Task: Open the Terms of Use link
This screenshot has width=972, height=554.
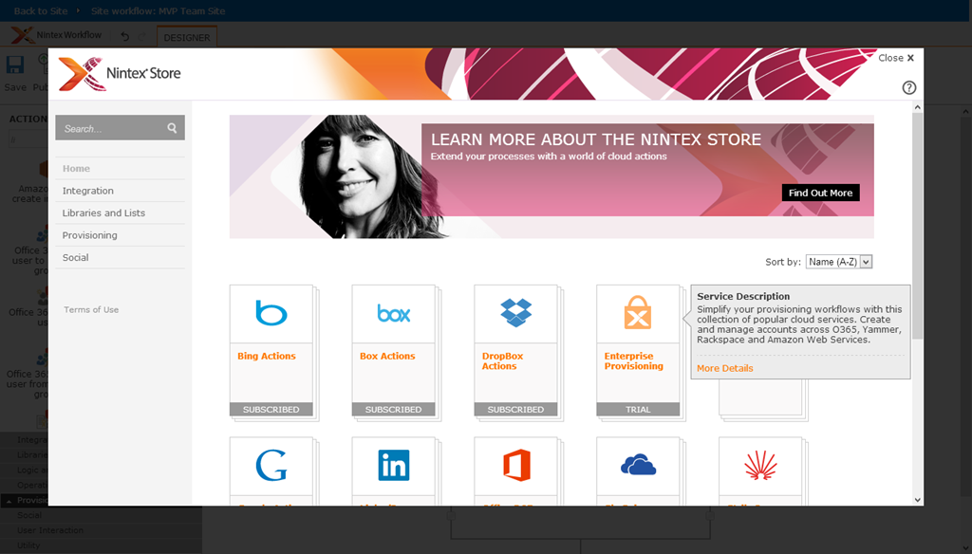Action: tap(91, 310)
